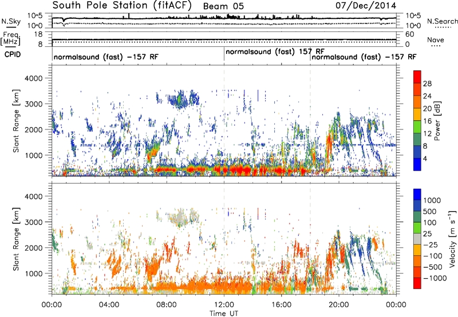
Task: Click the red 28 dB power color swatch
Action: 417,77
